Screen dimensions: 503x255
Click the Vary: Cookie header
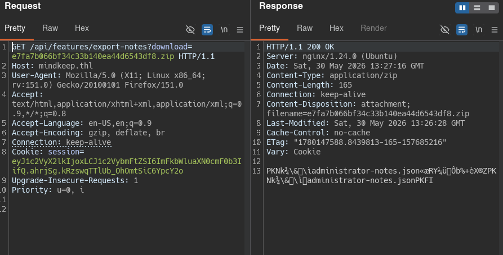(x=293, y=152)
